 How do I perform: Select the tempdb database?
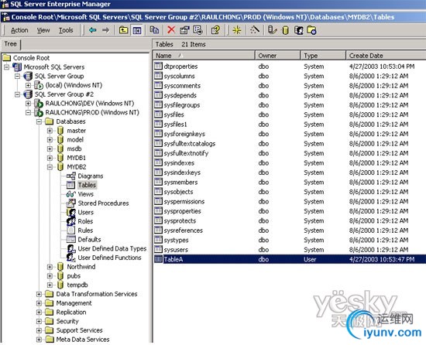pyautogui.click(x=77, y=285)
